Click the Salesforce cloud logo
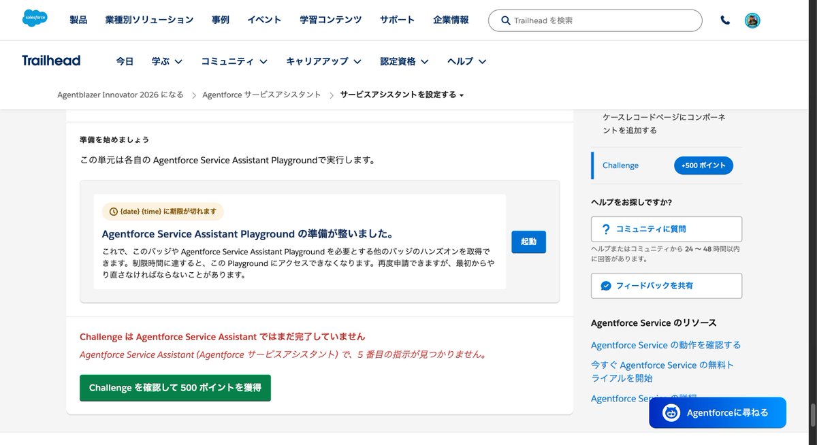The width and height of the screenshot is (817, 445). point(35,18)
